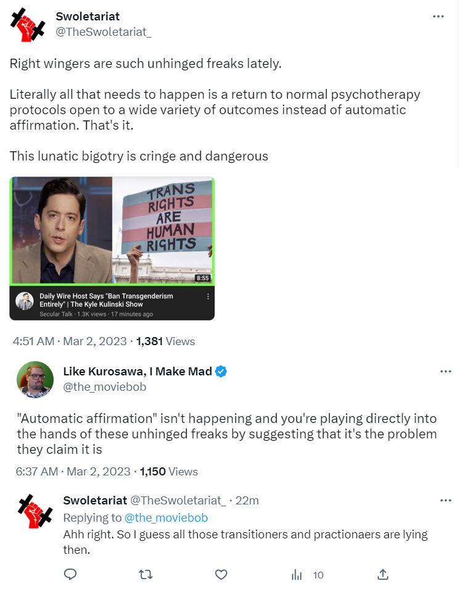Click the Secular Talk channel avatar
The height and width of the screenshot is (589, 464).
point(25,301)
